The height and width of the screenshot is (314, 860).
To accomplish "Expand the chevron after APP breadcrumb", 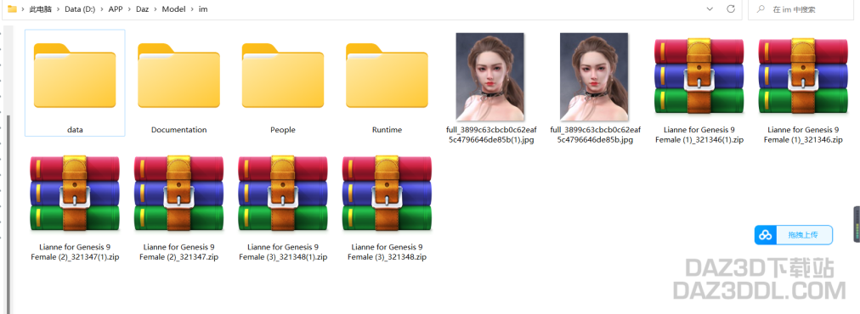I will [129, 9].
